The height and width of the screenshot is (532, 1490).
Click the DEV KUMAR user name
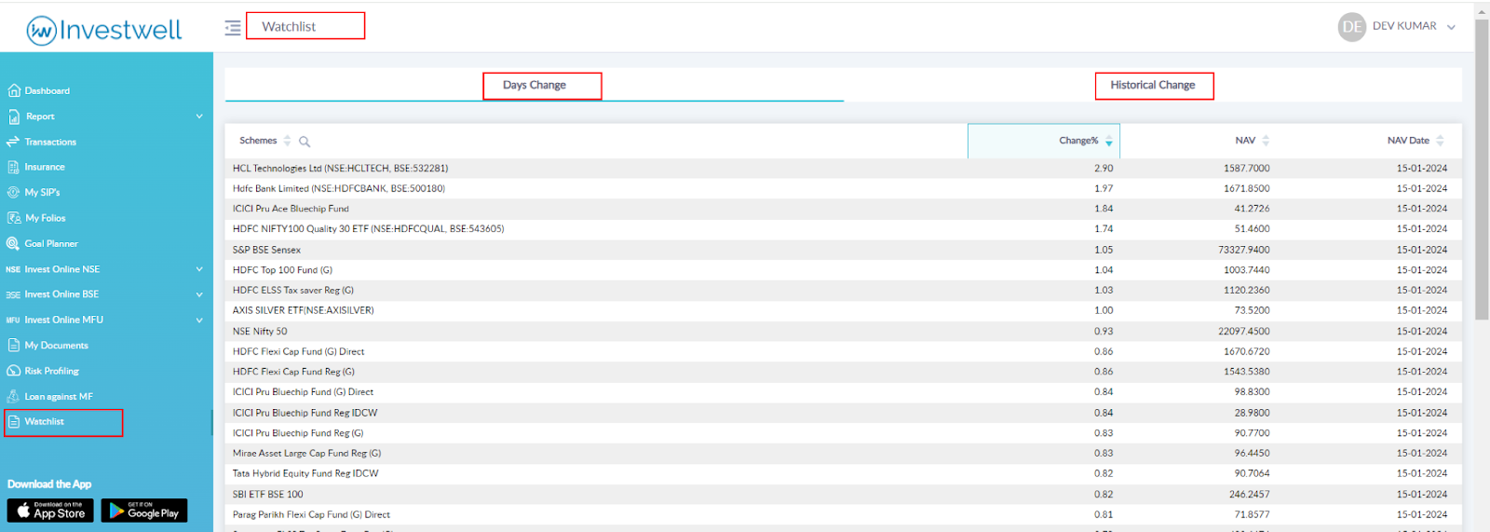(x=1404, y=26)
